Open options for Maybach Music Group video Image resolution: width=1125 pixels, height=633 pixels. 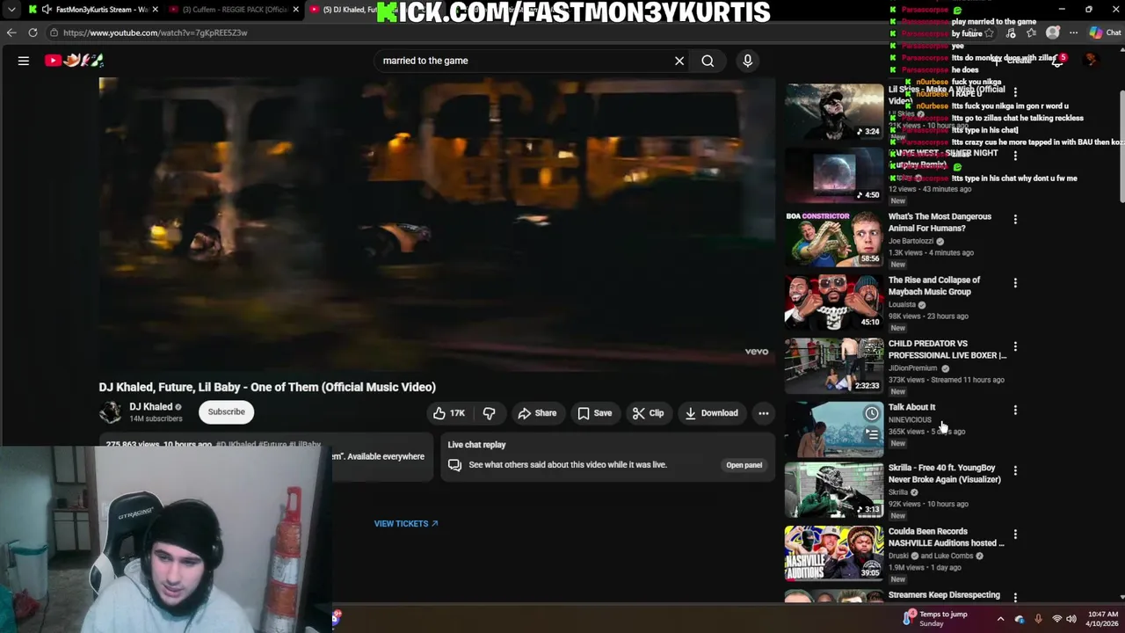tap(1015, 283)
